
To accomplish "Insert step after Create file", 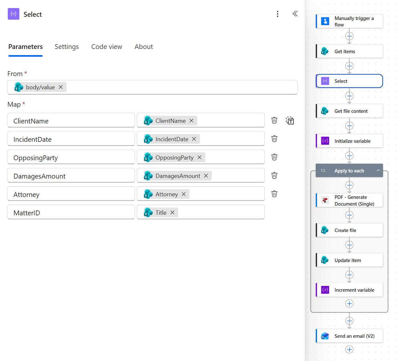I will pos(349,245).
